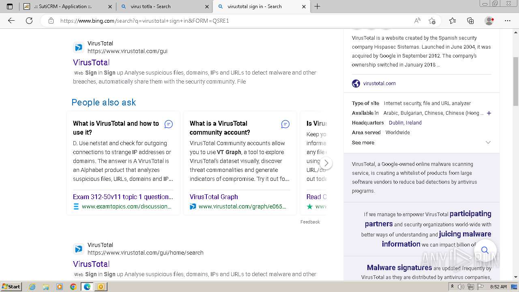Screen dimensions: 519x292
Task: Close the SutiCRM Application tab
Action: (x=110, y=6)
